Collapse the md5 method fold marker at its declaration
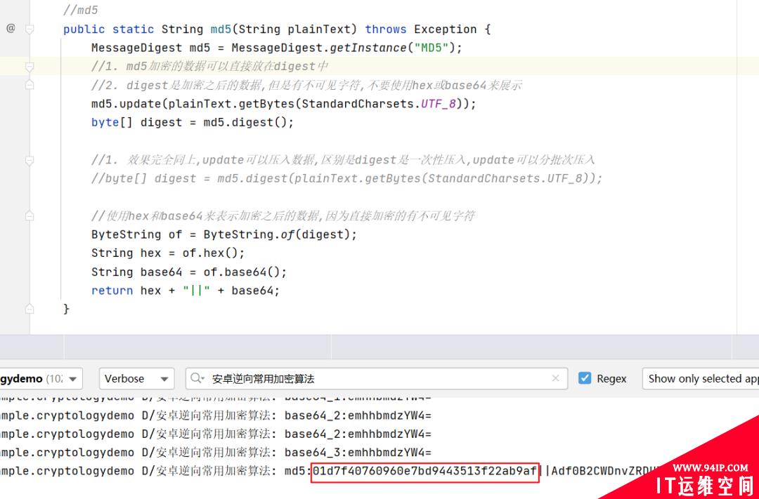 (x=30, y=29)
